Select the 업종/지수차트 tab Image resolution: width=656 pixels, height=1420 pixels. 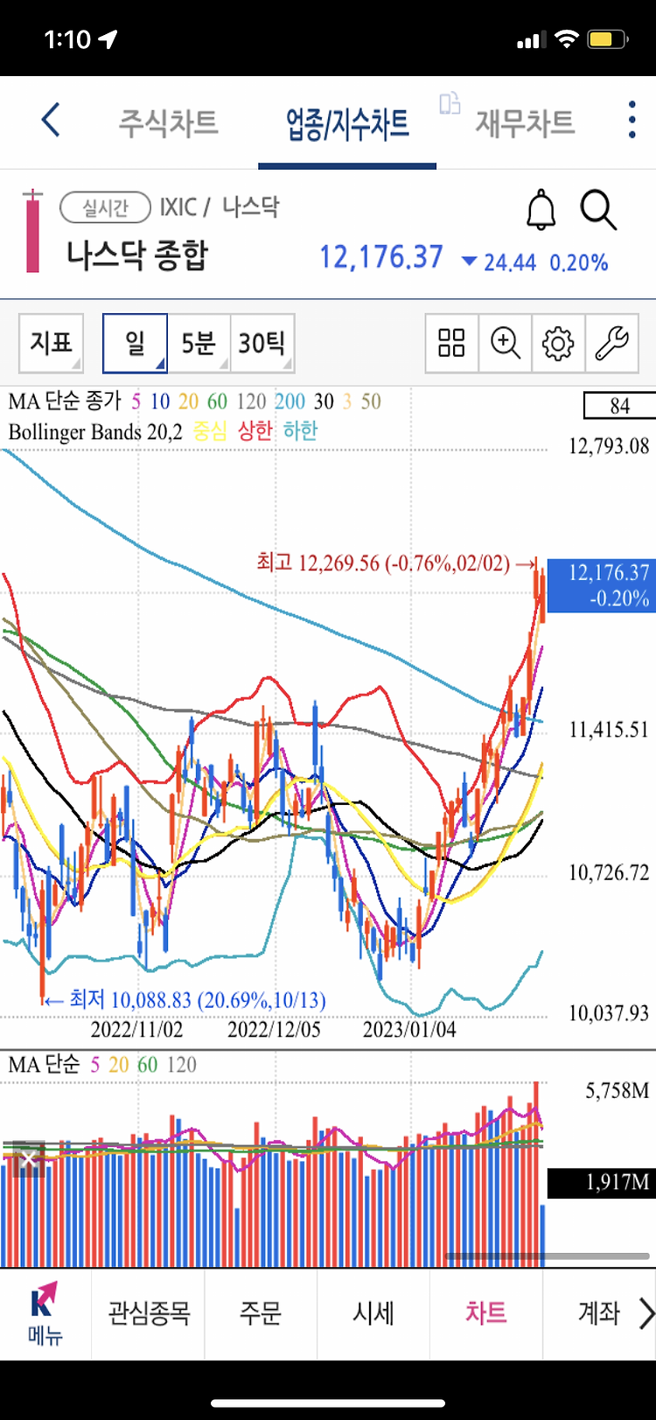pos(347,122)
